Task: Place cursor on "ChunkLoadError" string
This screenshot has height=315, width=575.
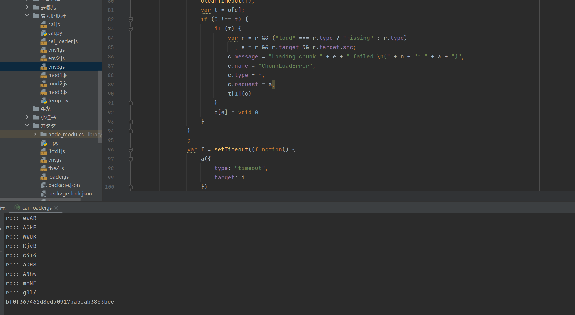Action: 285,66
